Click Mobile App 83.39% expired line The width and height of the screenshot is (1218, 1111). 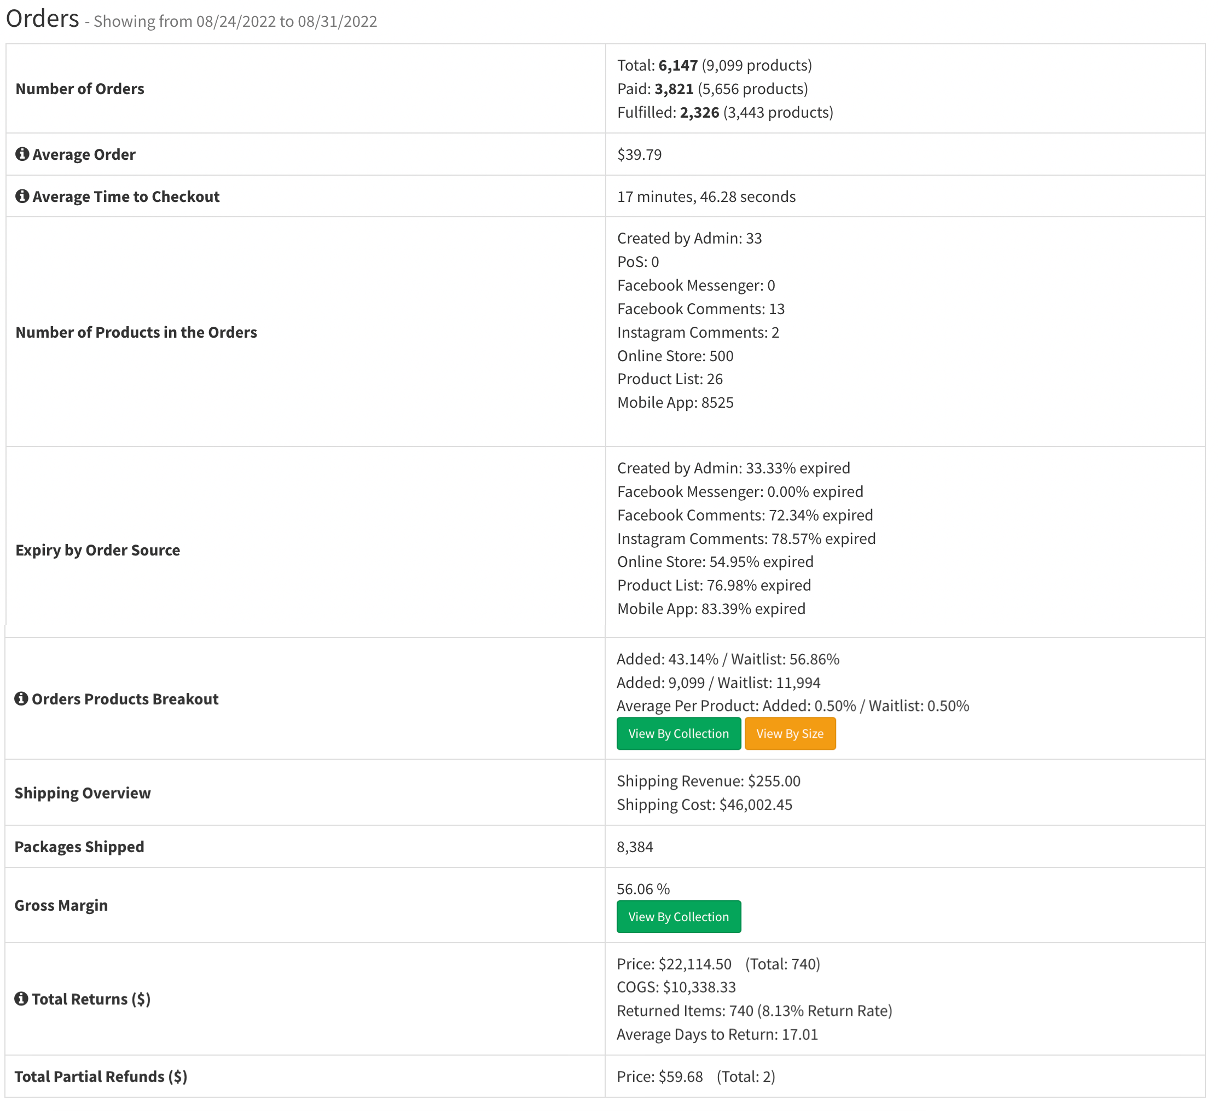pos(711,609)
